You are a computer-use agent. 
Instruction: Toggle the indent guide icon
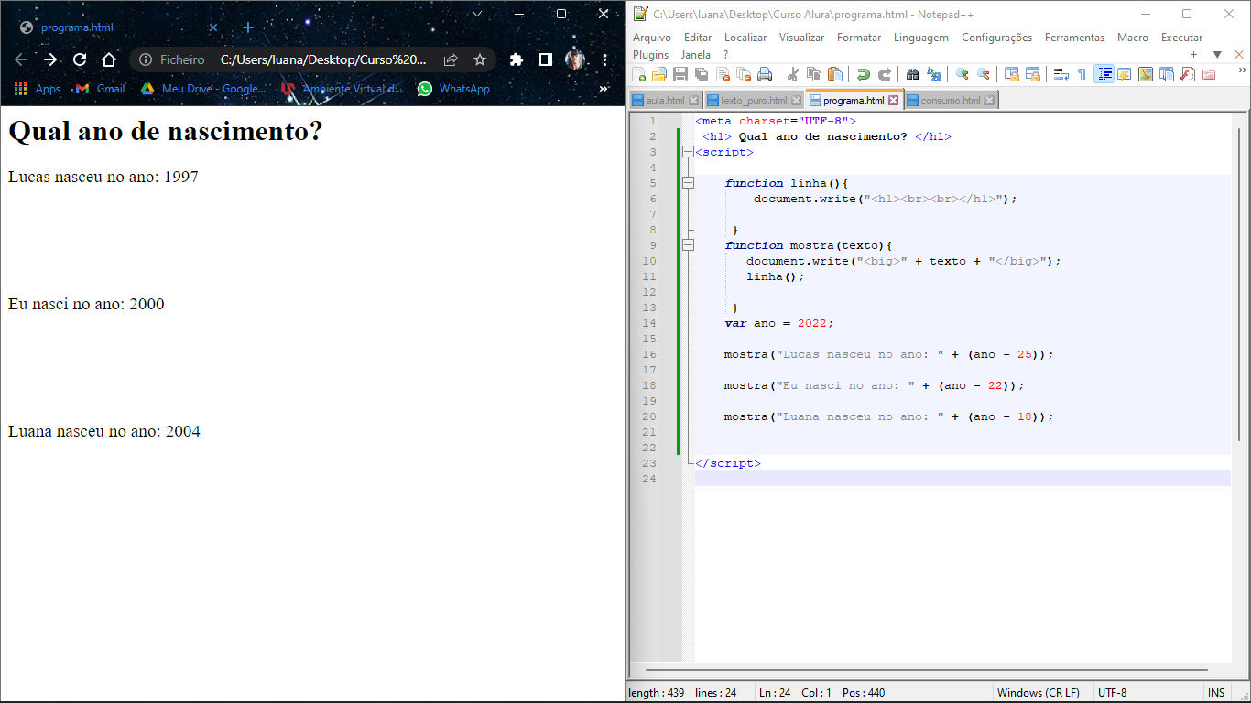[x=1104, y=74]
